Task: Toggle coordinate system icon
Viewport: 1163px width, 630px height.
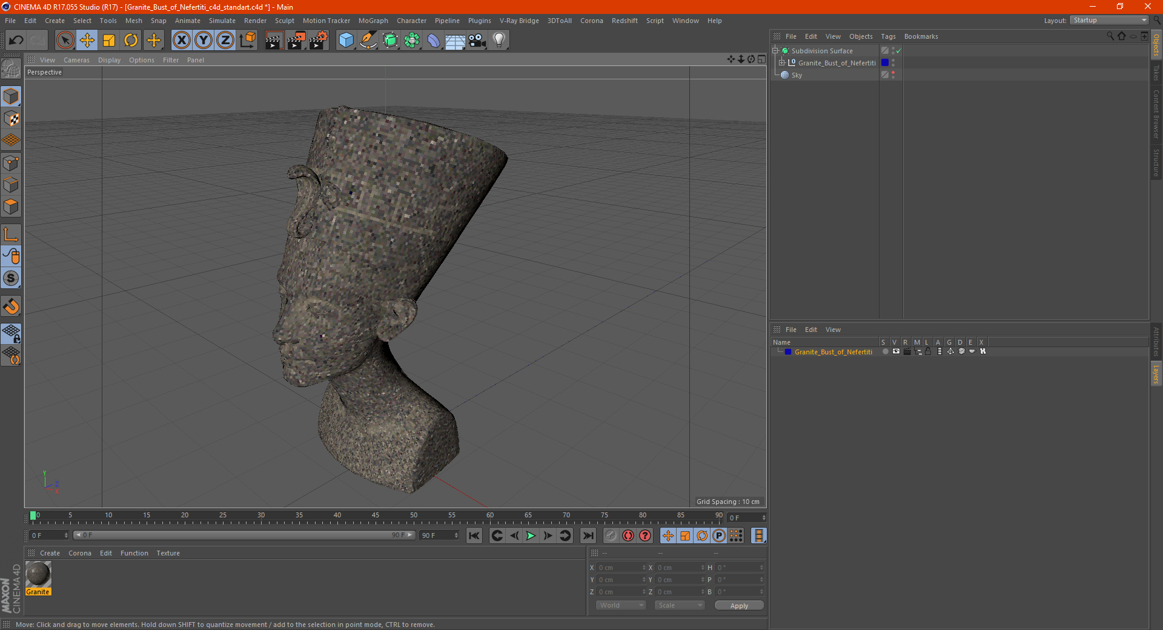Action: click(x=247, y=41)
